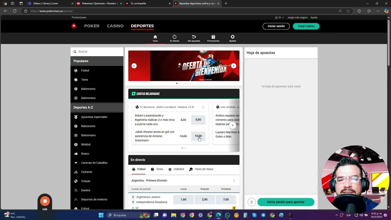Open Promociones gift icon
The width and height of the screenshot is (391, 220).
tap(213, 37)
